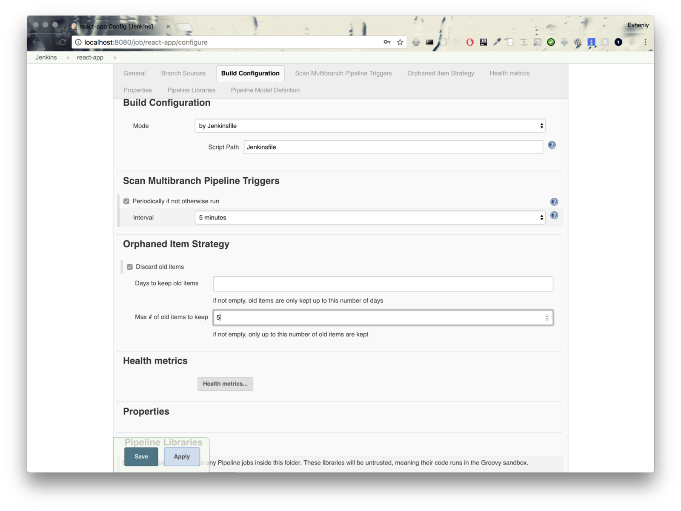
Task: Reload the page with the refresh icon
Action: pyautogui.click(x=63, y=42)
